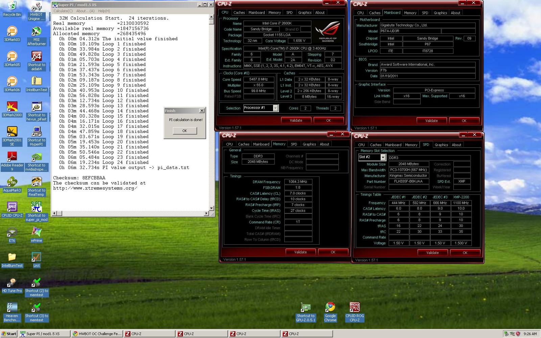
Task: Click OK in CPU-Z Mainboard window
Action: click(464, 121)
